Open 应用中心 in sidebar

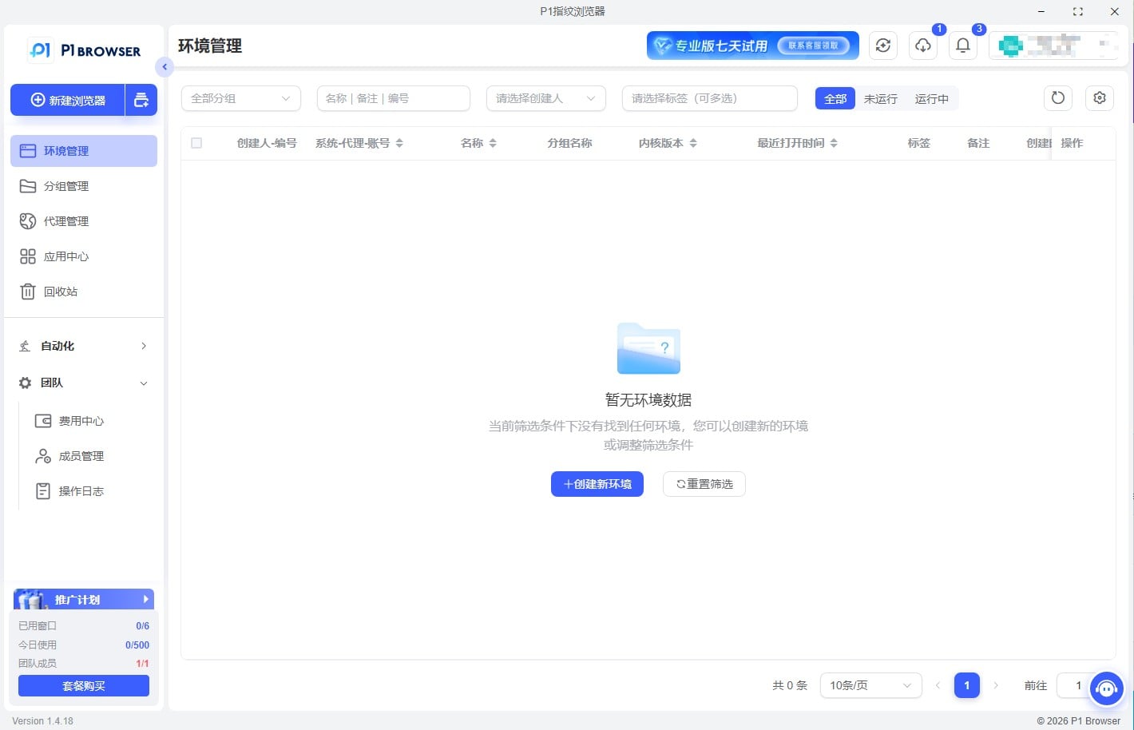click(x=84, y=256)
